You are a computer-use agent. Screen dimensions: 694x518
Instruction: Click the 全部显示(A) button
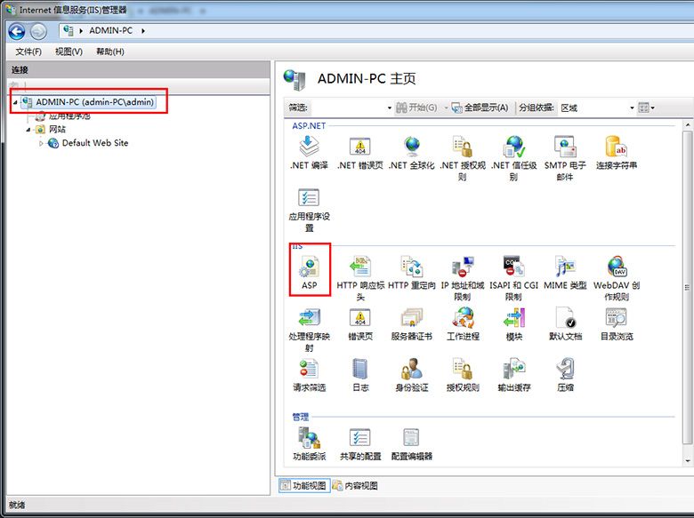(480, 108)
